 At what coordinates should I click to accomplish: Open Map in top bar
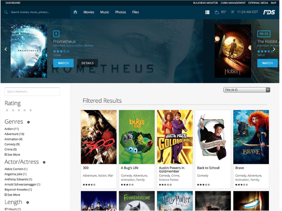point(274,3)
